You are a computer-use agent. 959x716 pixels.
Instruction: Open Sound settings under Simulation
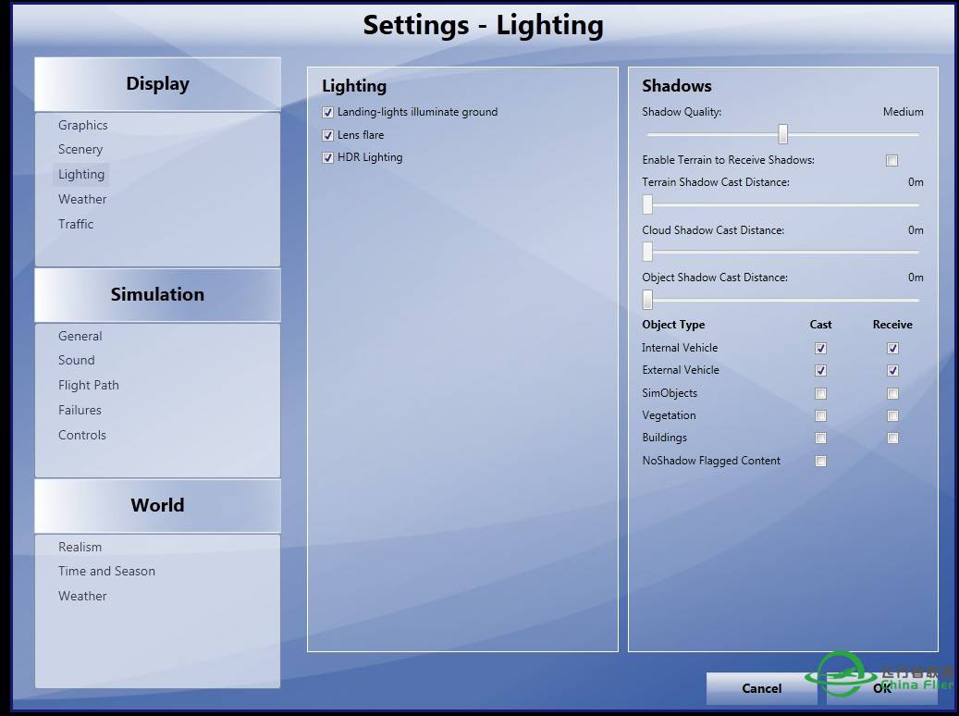click(x=77, y=361)
